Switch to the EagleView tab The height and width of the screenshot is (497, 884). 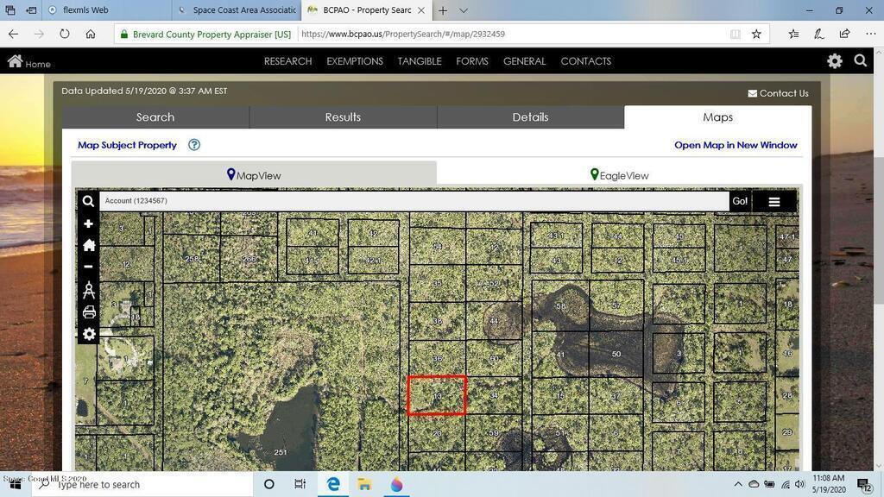click(618, 175)
